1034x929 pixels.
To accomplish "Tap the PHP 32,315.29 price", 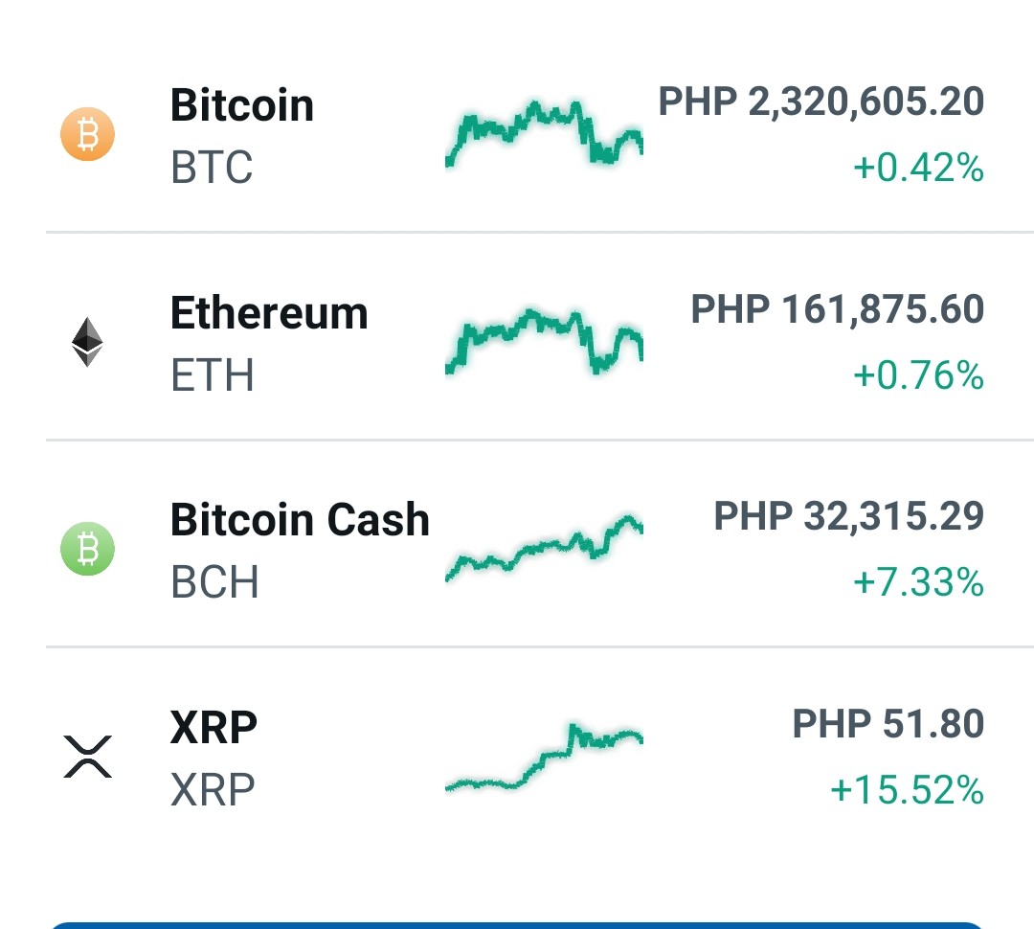I will (848, 516).
